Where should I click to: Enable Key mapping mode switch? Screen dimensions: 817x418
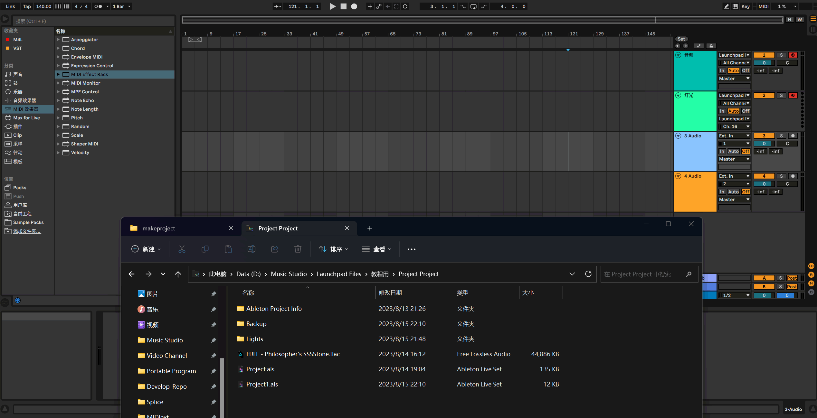point(745,6)
